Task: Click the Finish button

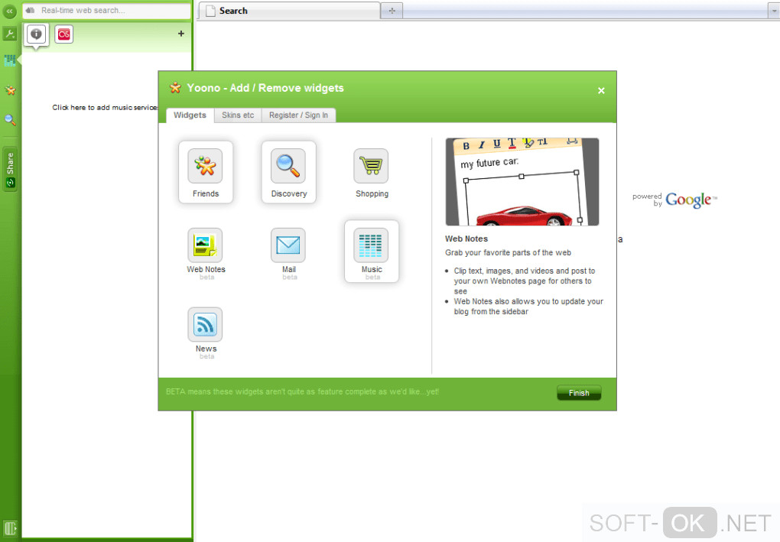Action: coord(579,393)
